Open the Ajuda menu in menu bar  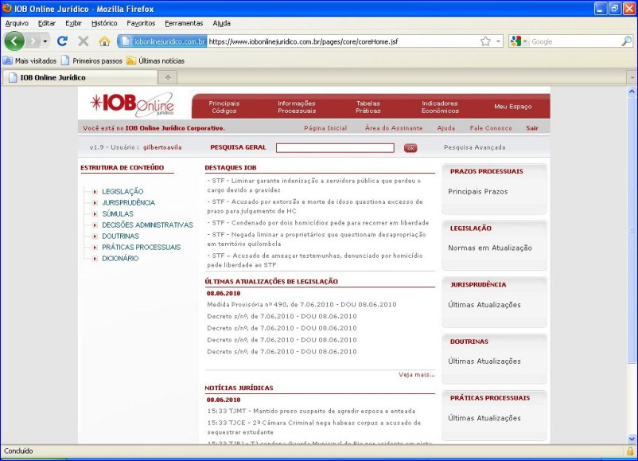221,23
